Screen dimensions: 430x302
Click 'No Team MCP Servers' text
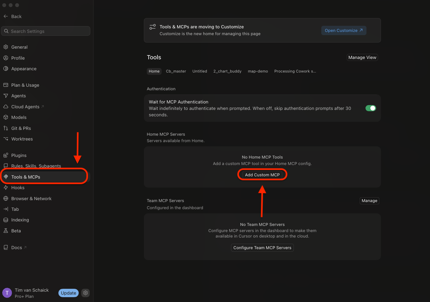262,224
